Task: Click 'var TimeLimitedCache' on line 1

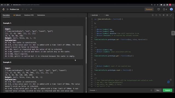Action: click(103, 19)
